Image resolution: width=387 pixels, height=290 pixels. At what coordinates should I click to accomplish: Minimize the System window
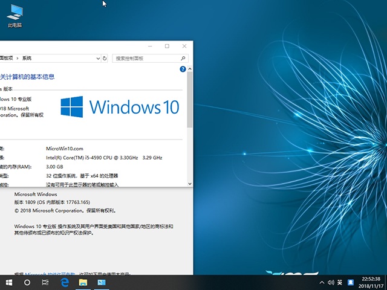coord(150,46)
